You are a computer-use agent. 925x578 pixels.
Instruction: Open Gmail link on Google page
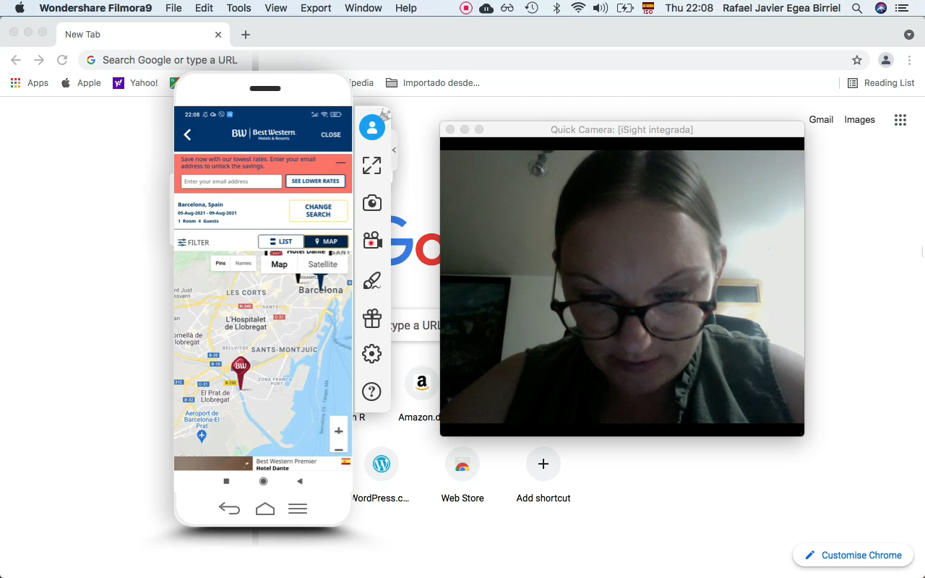point(821,120)
